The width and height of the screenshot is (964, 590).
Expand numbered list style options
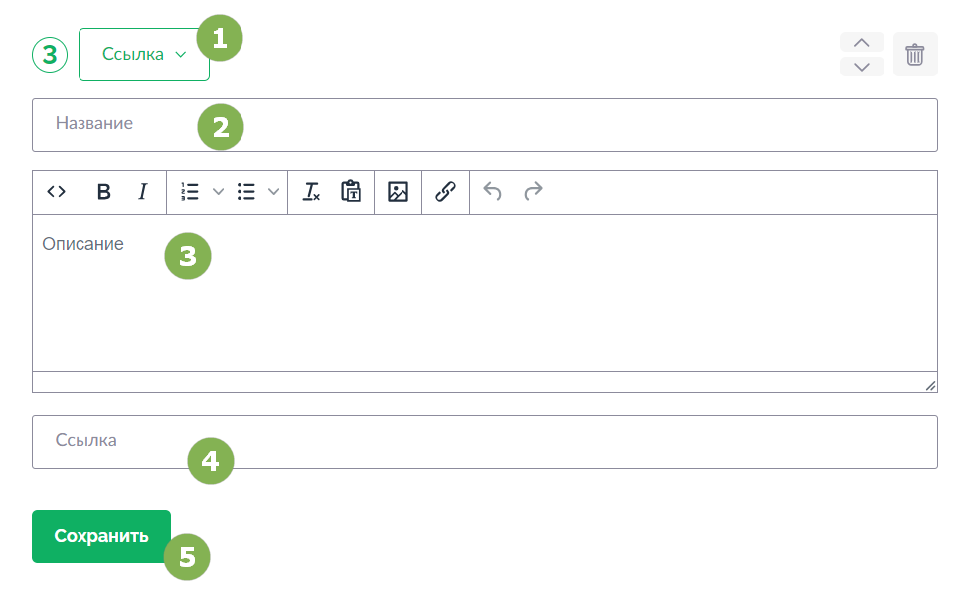(x=218, y=192)
